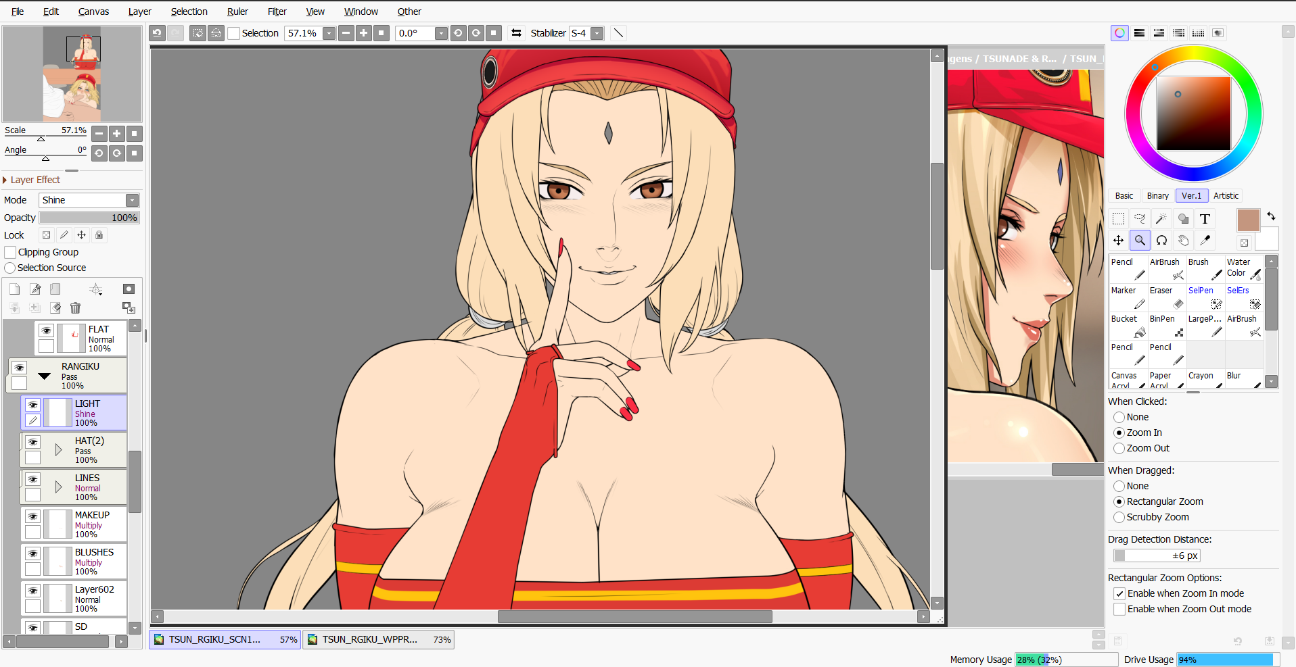The width and height of the screenshot is (1296, 667).
Task: Toggle the Clipping Group checkbox
Action: (10, 252)
